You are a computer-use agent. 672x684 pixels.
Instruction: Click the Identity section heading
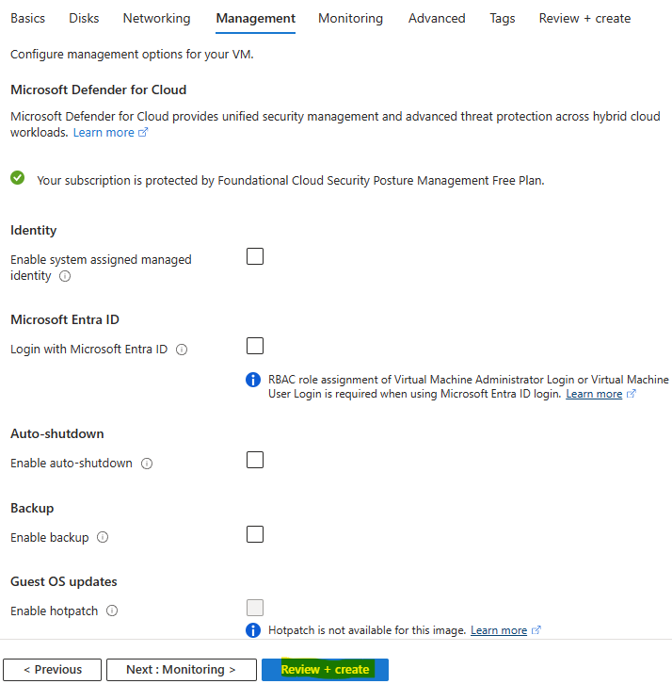[x=34, y=230]
